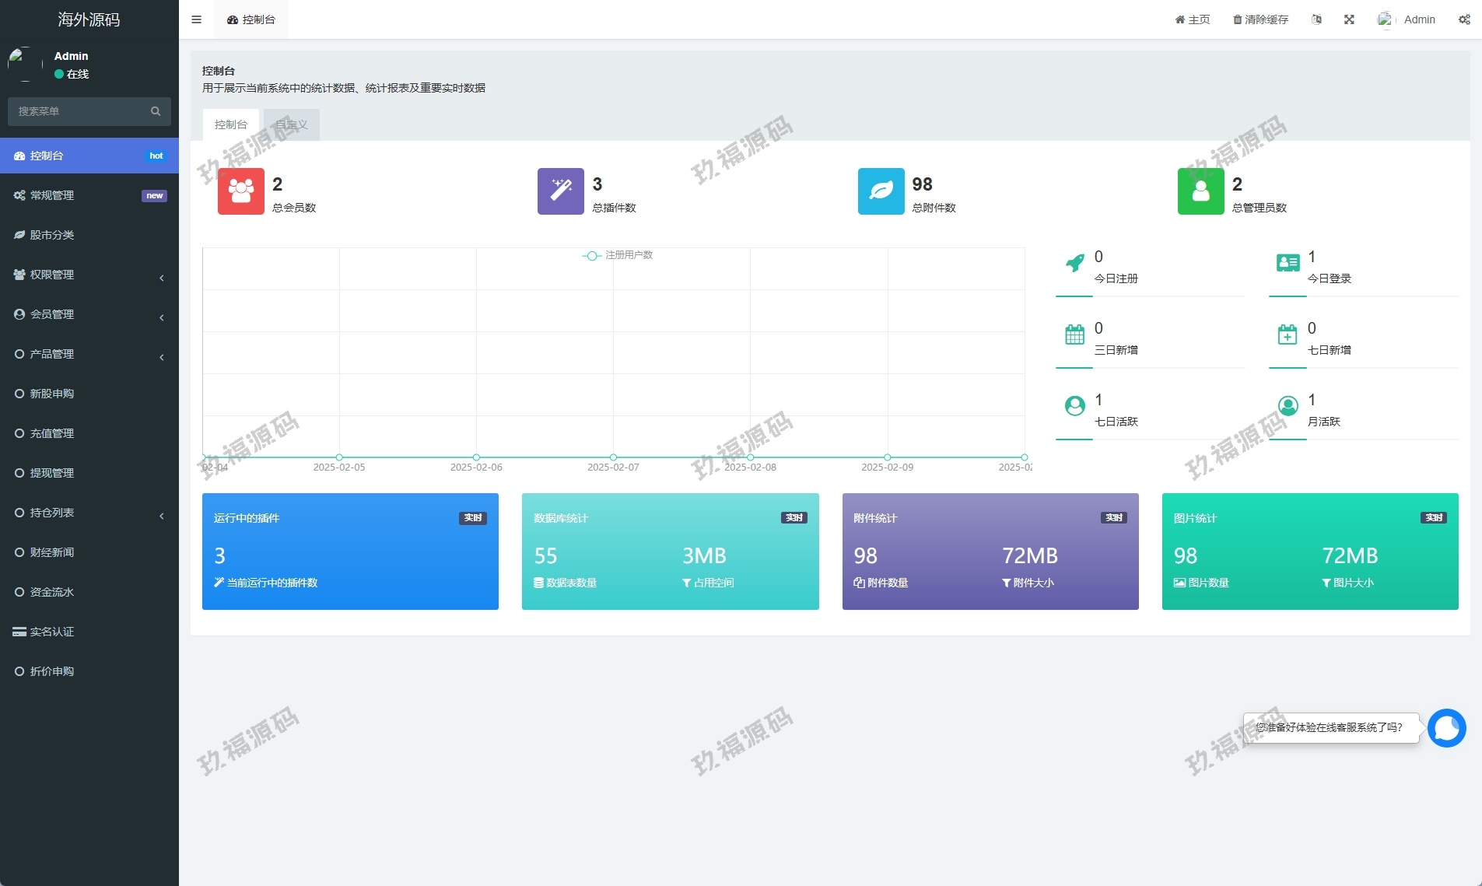The height and width of the screenshot is (886, 1482).
Task: Open settings gears icon at top right
Action: pyautogui.click(x=1464, y=19)
